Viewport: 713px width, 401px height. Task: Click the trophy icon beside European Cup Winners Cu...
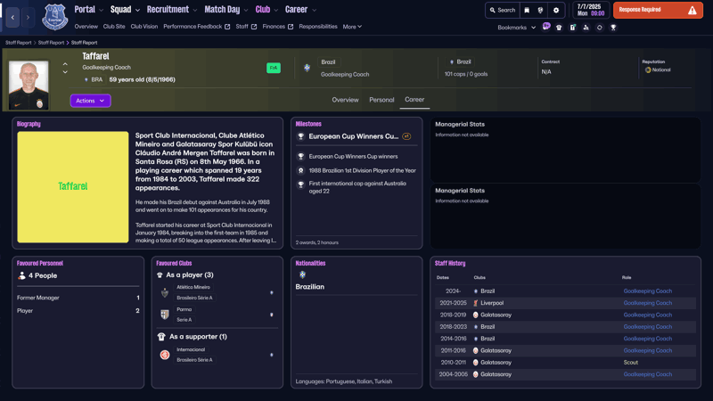[300, 136]
